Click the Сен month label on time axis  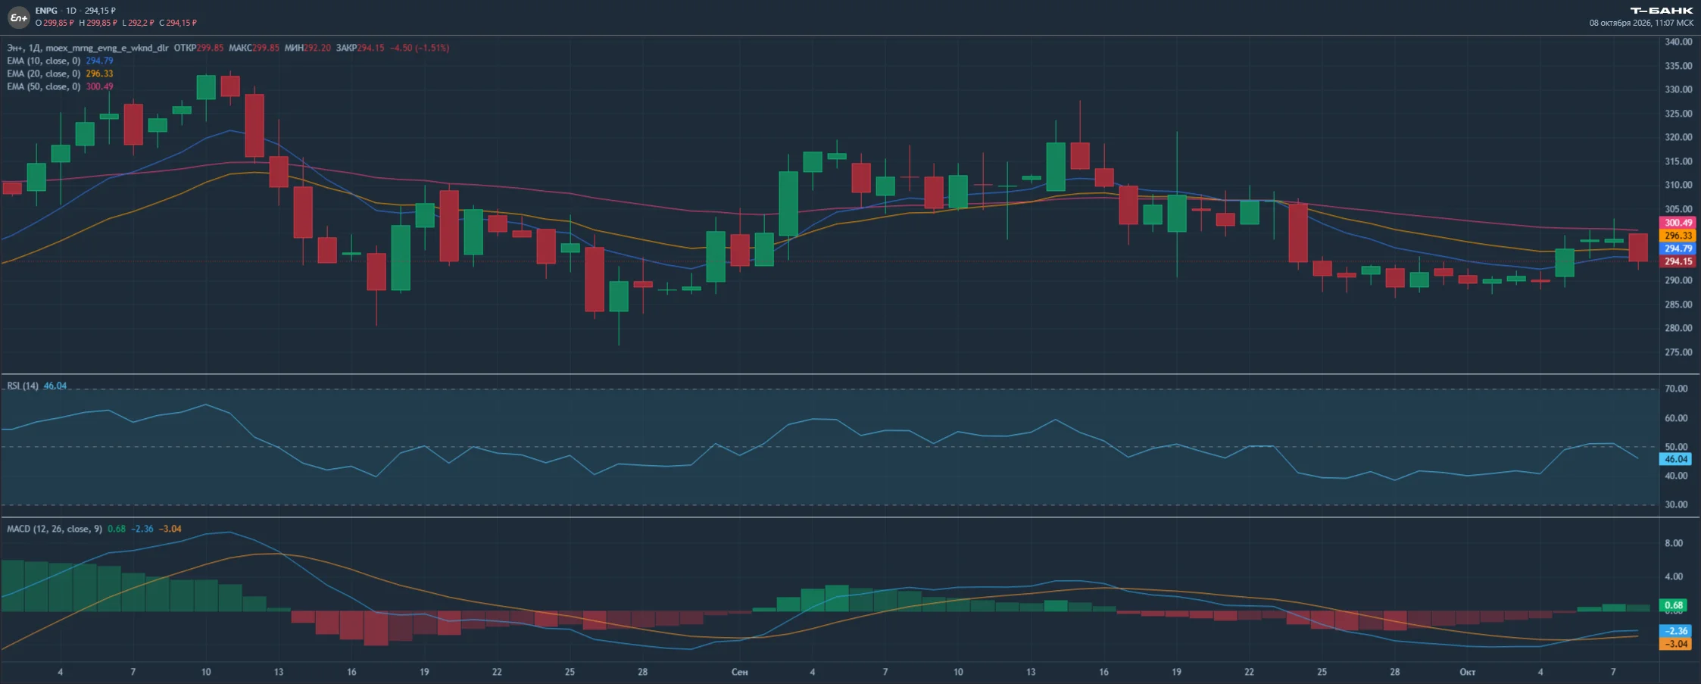pyautogui.click(x=740, y=672)
